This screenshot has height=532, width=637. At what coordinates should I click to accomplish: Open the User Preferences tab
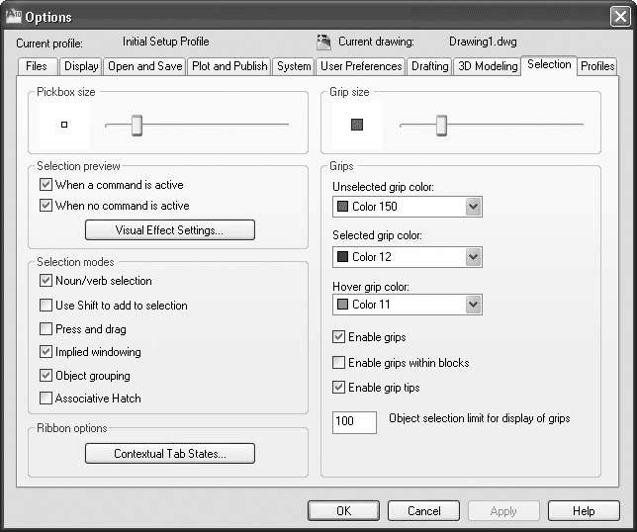pyautogui.click(x=361, y=66)
